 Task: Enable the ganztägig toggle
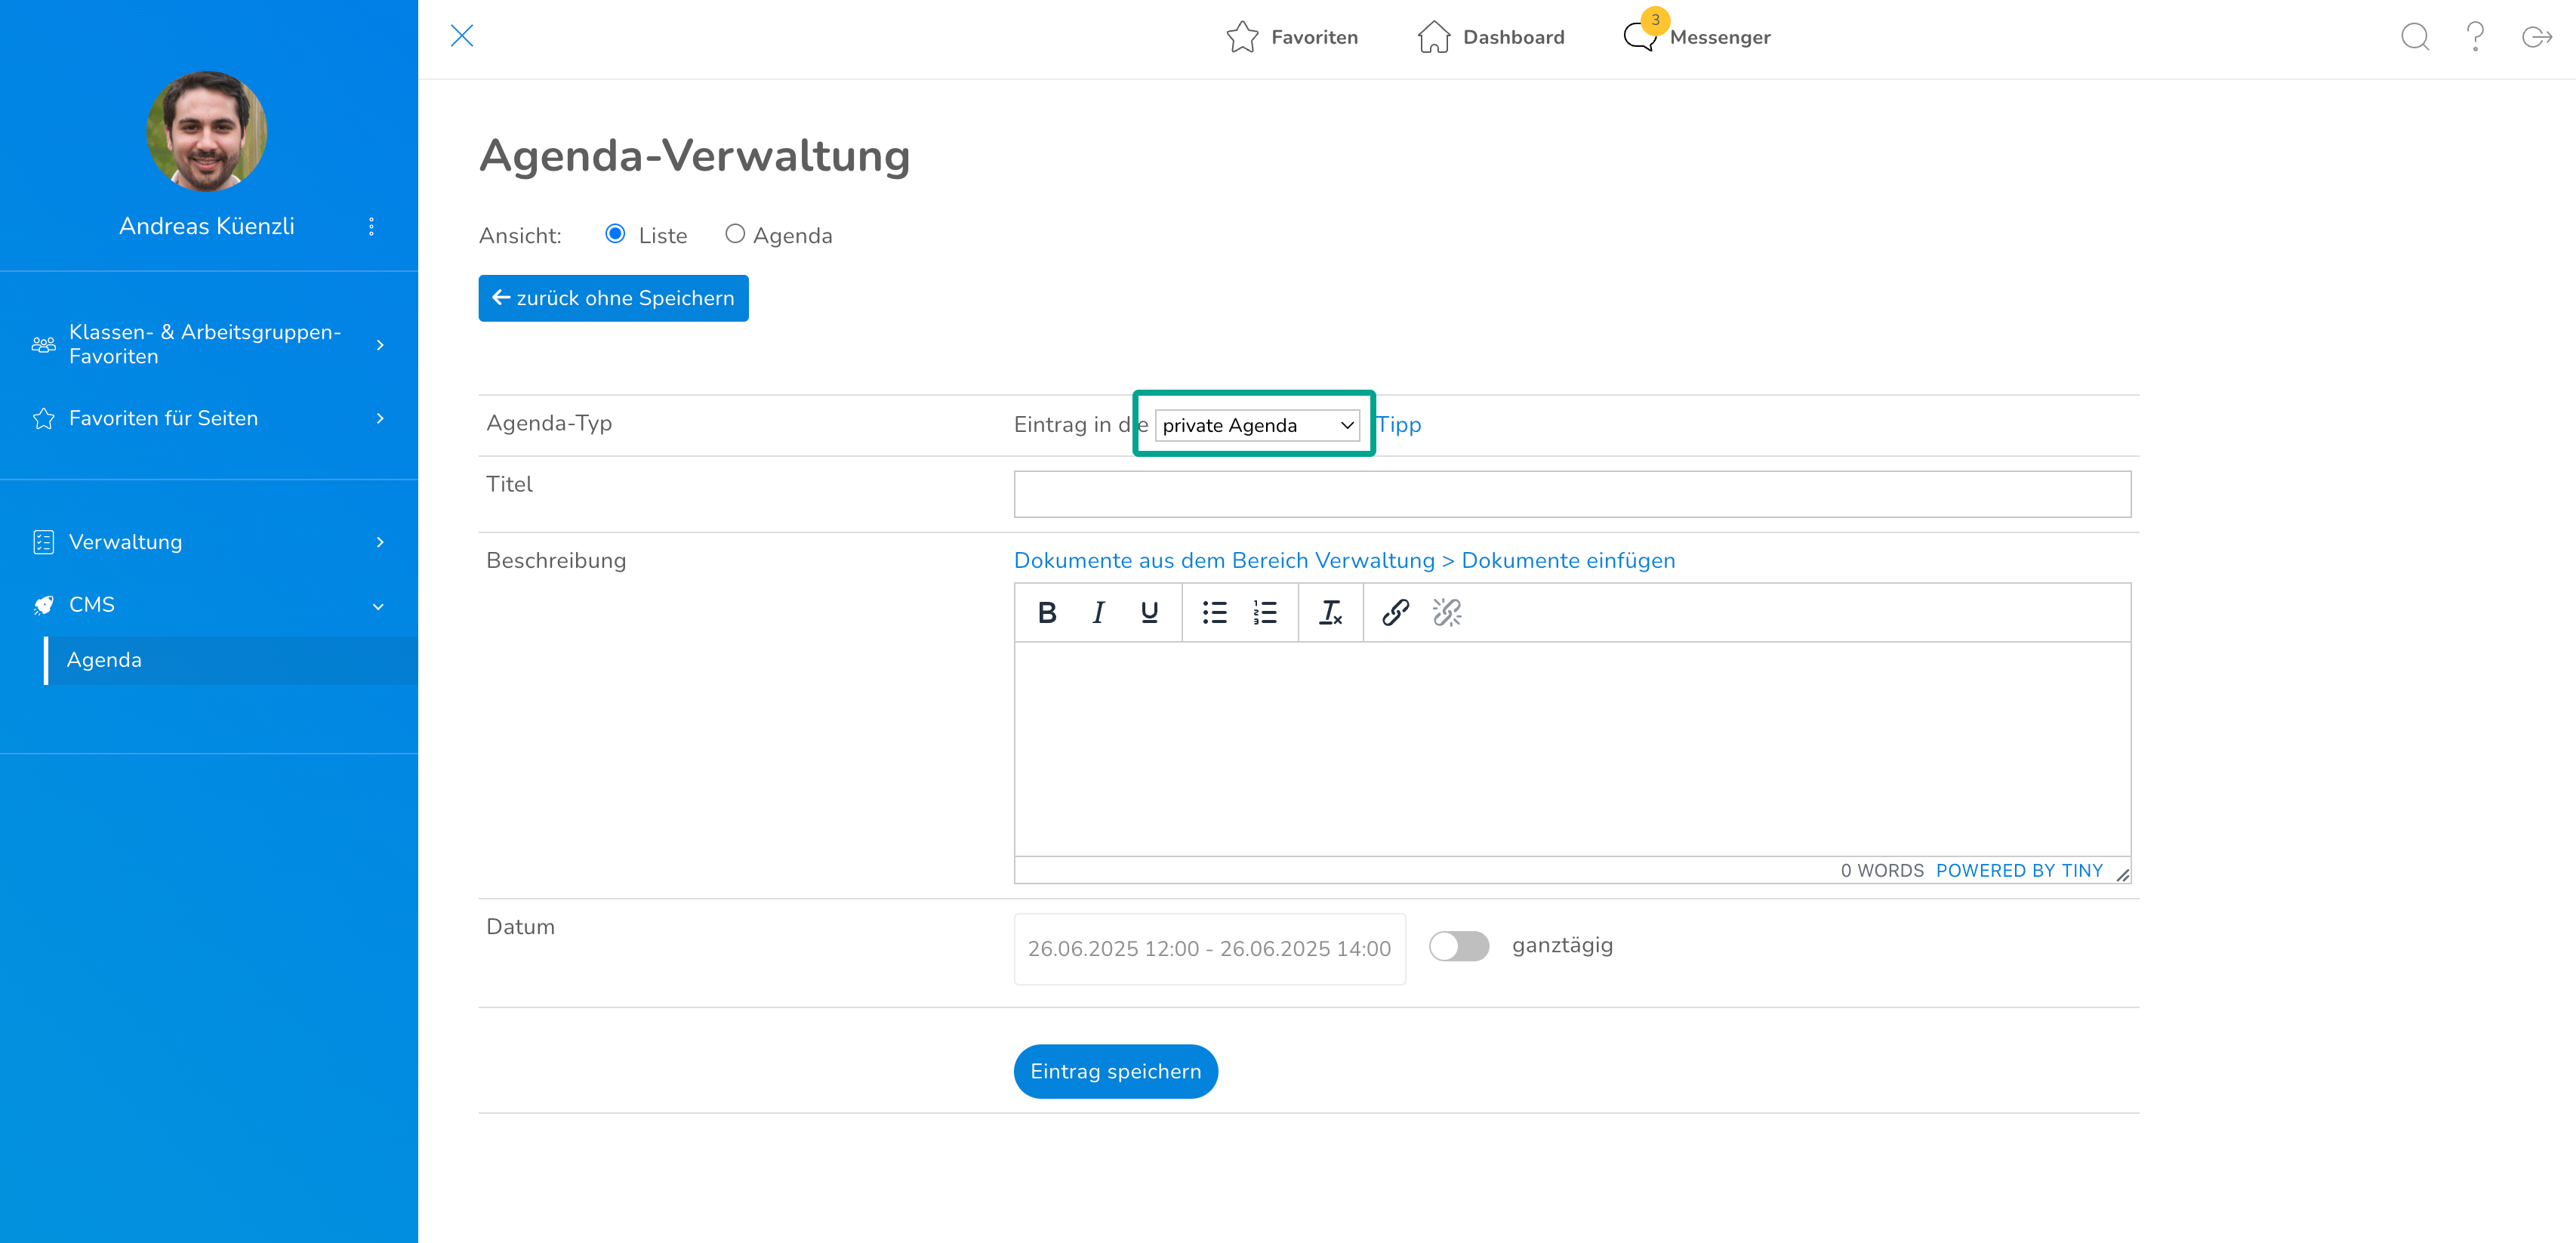point(1458,946)
